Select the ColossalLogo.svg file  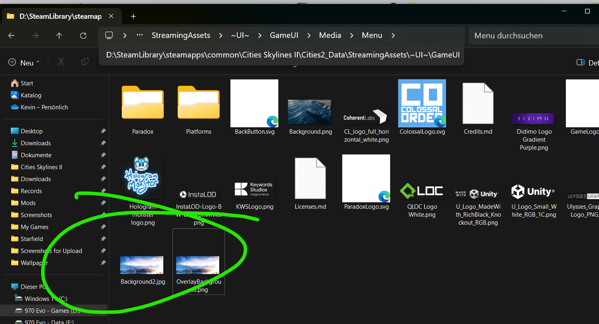click(x=422, y=108)
